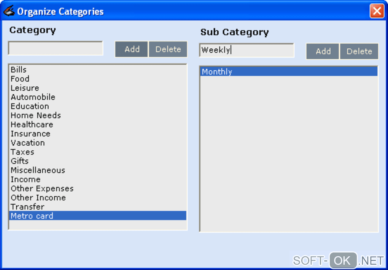
Task: Click the app icon in title bar
Action: 9,11
